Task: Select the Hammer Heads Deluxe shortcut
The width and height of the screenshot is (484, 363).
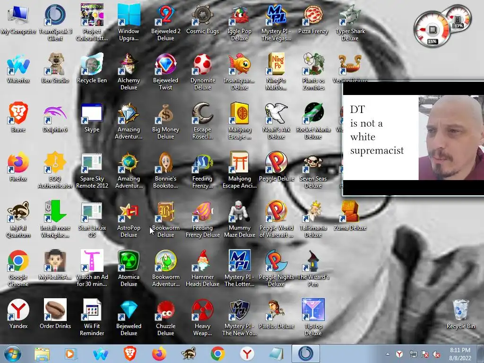Action: tap(202, 268)
